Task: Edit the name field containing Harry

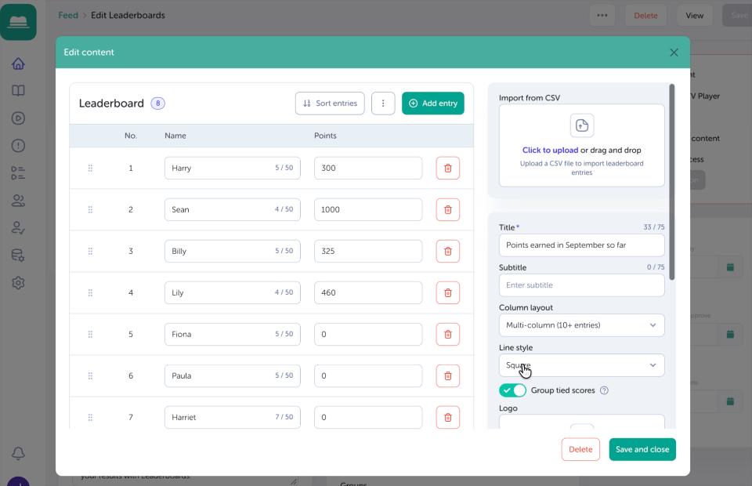Action: tap(232, 168)
